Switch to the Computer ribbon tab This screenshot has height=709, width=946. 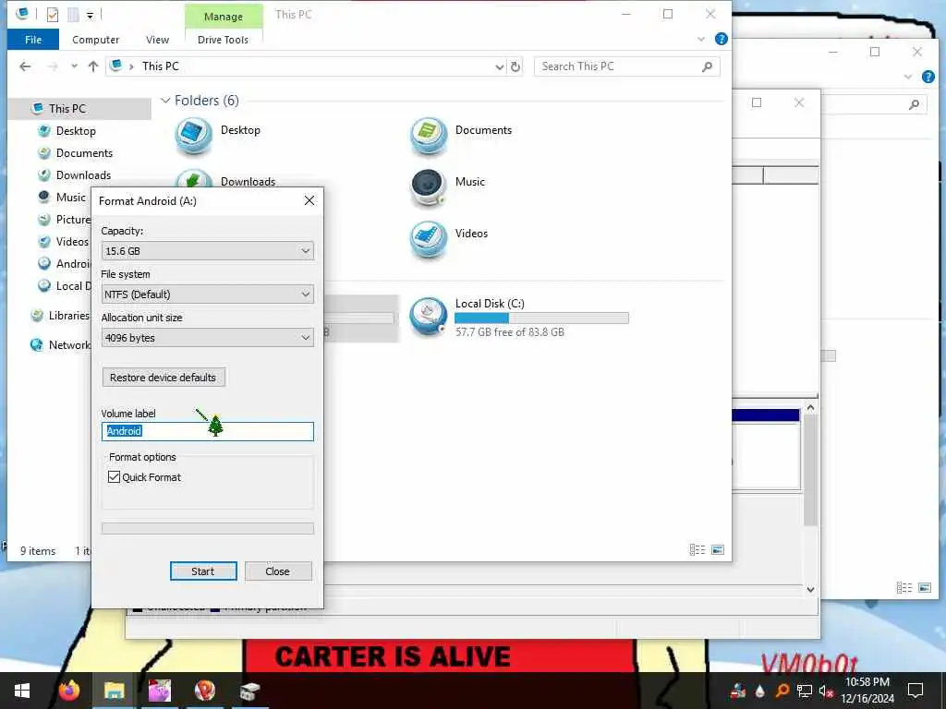[x=95, y=40]
